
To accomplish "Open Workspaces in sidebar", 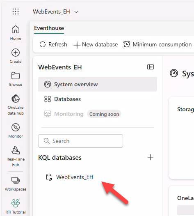I will [x=16, y=184].
